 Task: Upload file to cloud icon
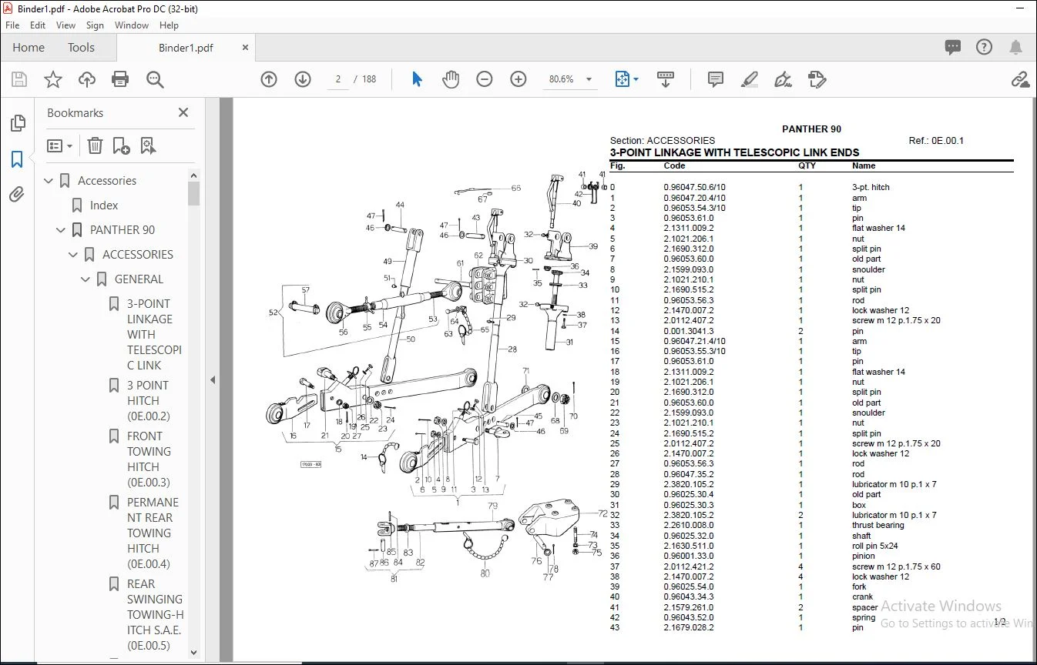click(87, 79)
